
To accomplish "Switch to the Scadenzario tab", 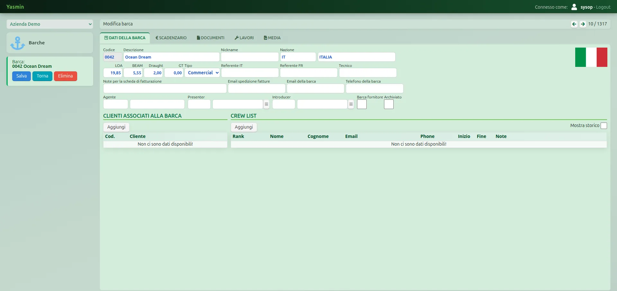I will tap(171, 38).
